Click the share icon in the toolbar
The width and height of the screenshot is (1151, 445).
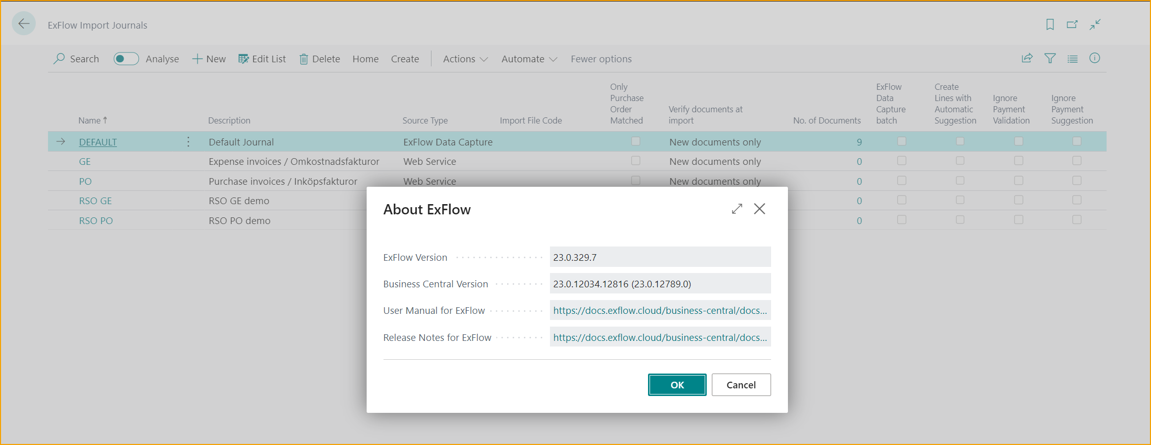tap(1027, 59)
